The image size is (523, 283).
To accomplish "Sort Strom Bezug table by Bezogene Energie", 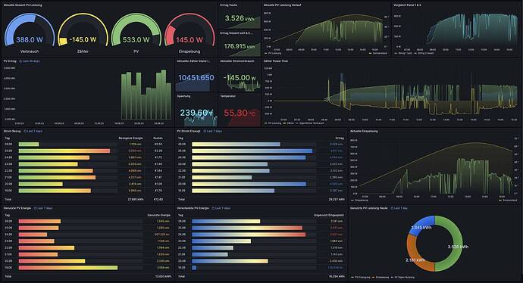I will [130, 138].
